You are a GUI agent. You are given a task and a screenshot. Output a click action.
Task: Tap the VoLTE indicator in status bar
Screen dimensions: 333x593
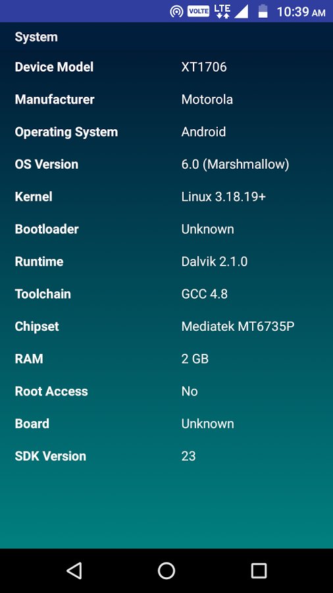198,11
